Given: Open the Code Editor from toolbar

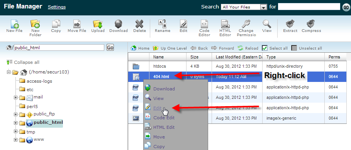Looking at the screenshot, I should [204, 23].
